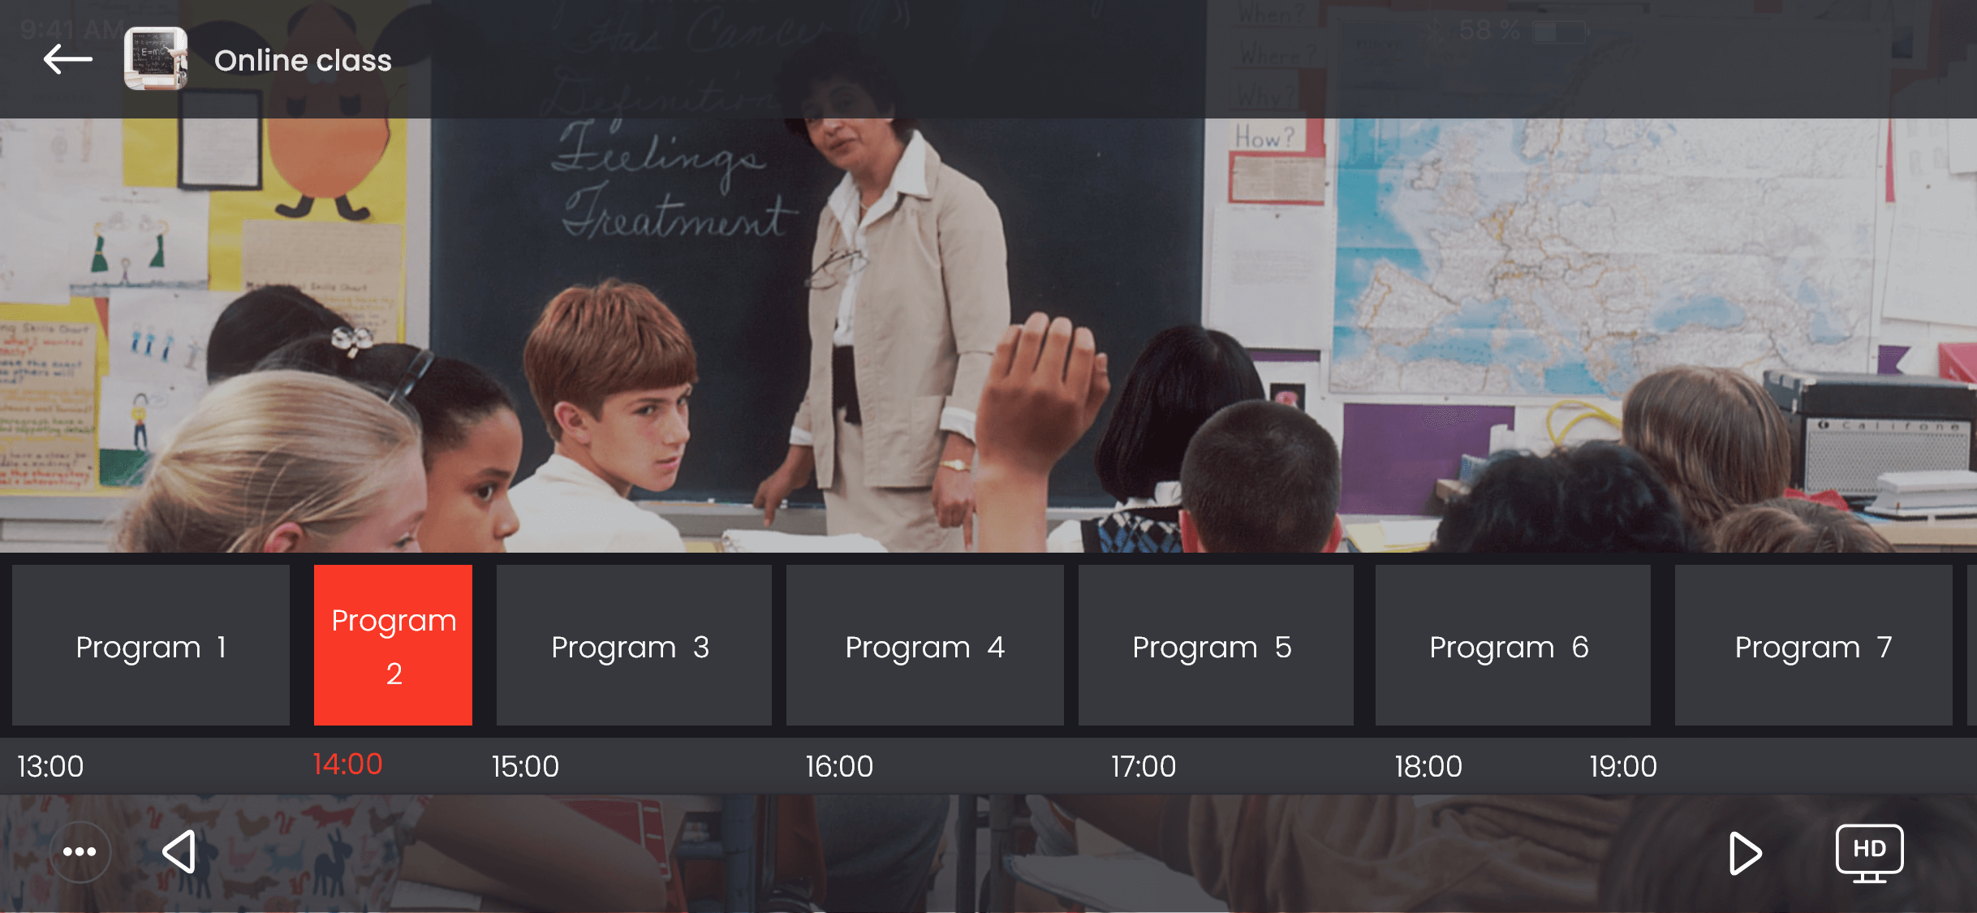Expand Program 6 schedule details
This screenshot has width=1977, height=913.
click(1508, 646)
